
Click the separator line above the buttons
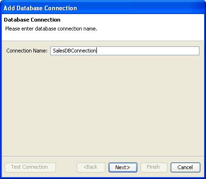click(103, 156)
